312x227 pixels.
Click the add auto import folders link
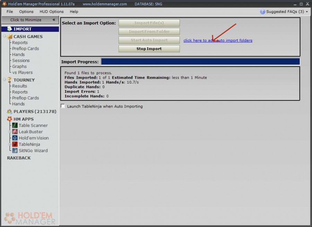pos(218,41)
